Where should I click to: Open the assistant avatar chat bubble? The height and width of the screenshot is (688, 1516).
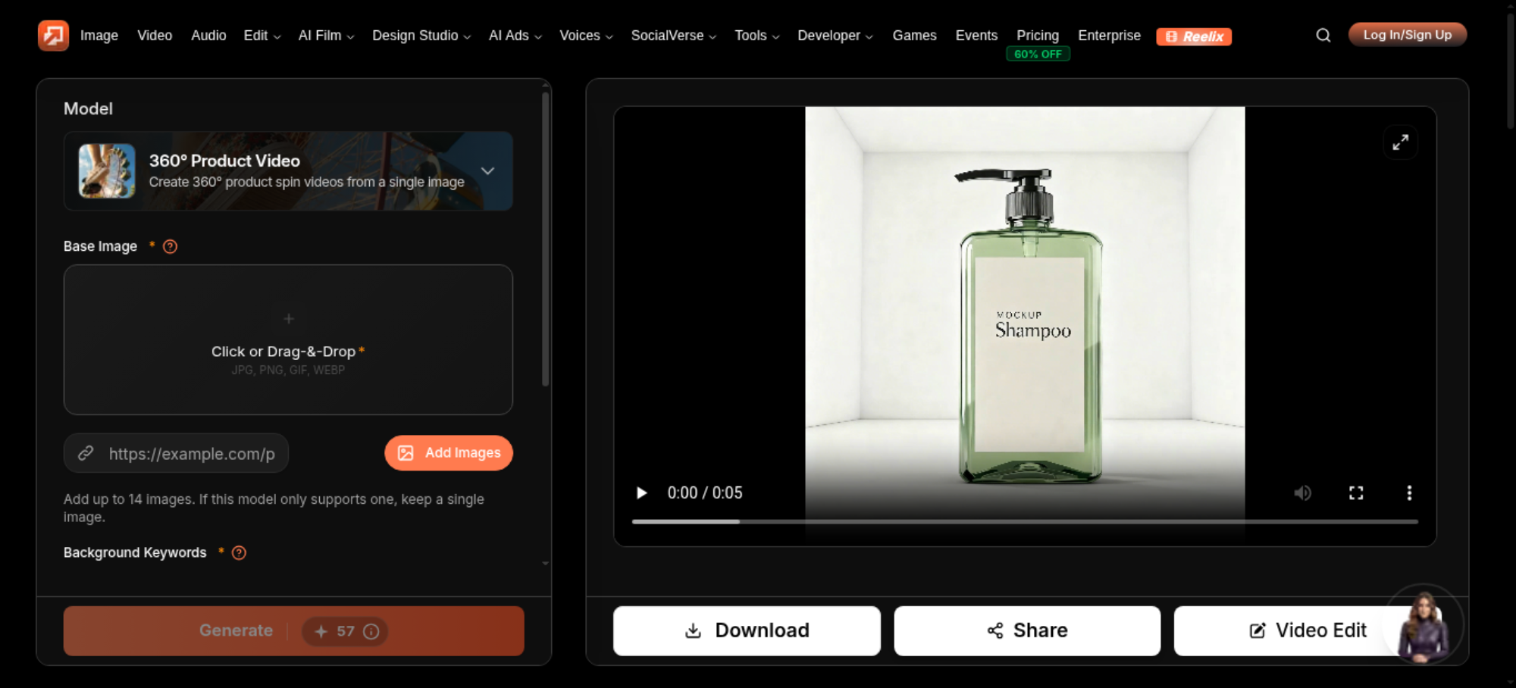pos(1423,625)
